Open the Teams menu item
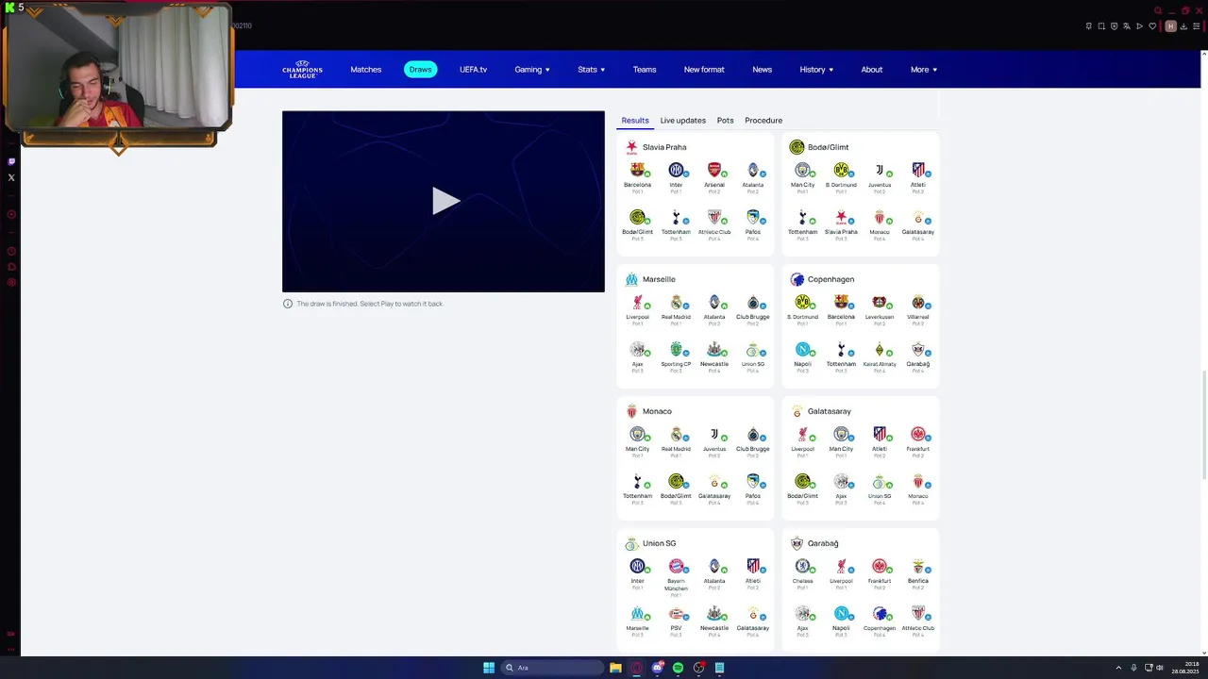The image size is (1208, 679). click(645, 69)
